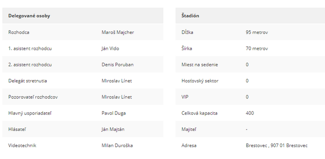Click the Videotechnik row label
This screenshot has width=325, height=159.
[22, 146]
